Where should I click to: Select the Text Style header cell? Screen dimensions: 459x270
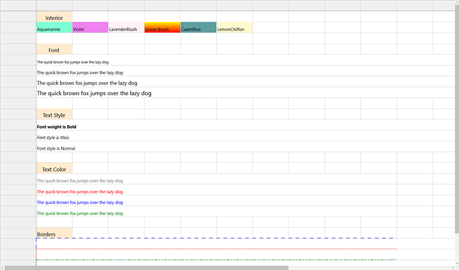[x=54, y=115]
